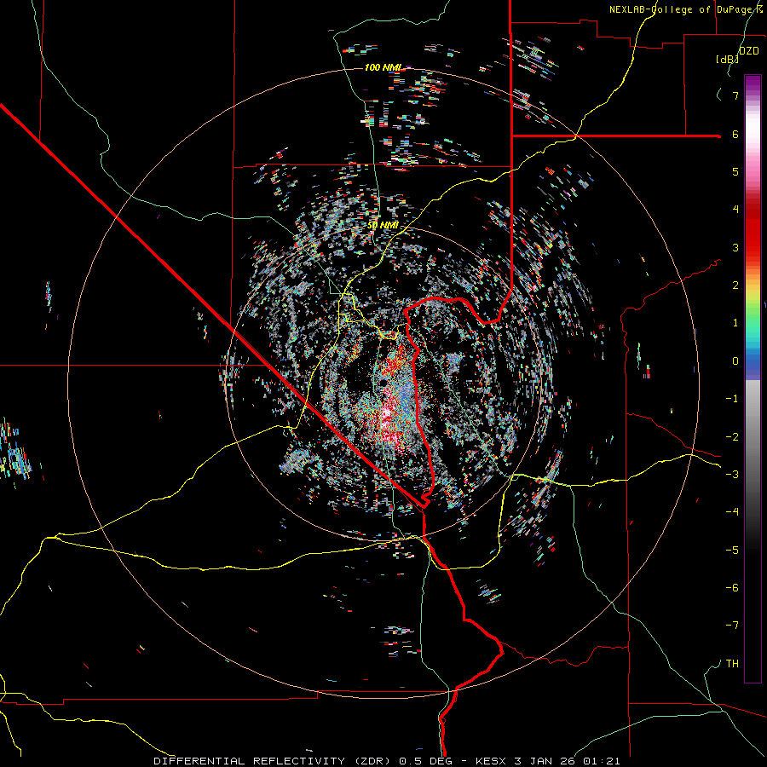
Task: Click the -7 value on the color scale
Action: [x=732, y=626]
